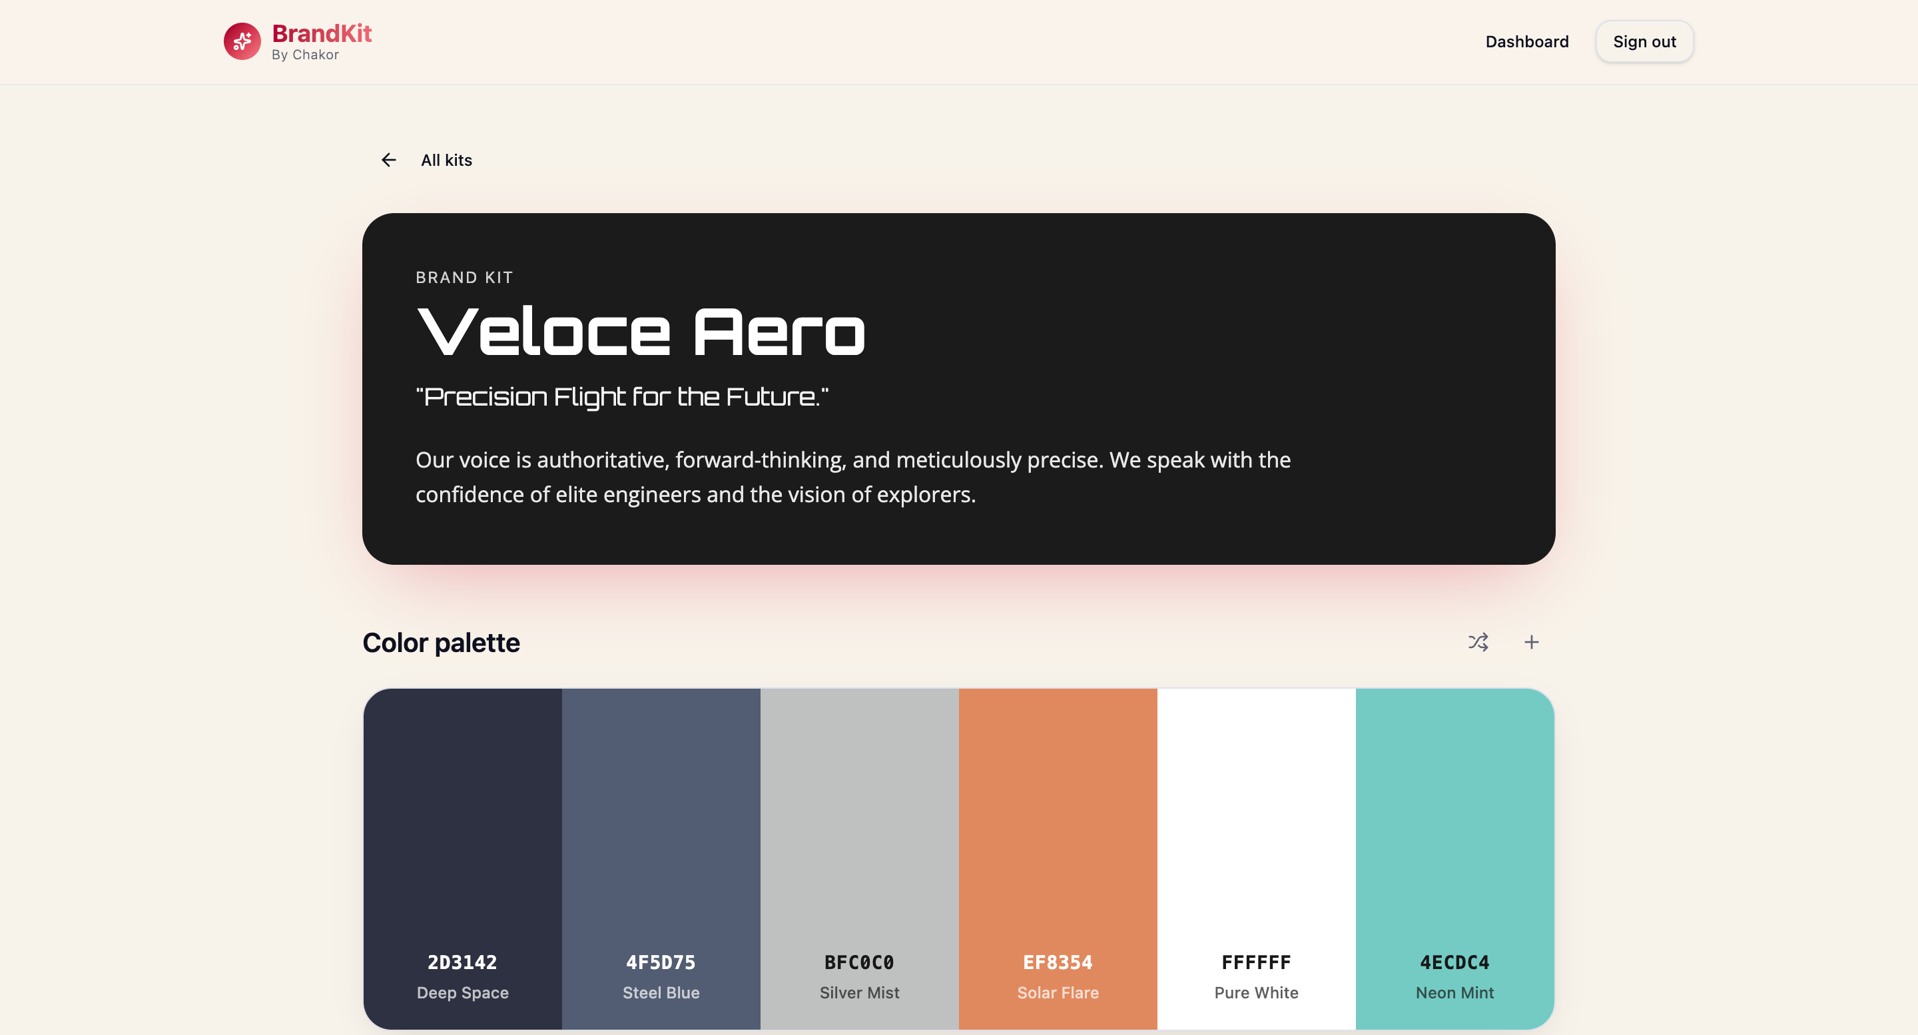Click the brand voice description paragraph
The width and height of the screenshot is (1918, 1035).
(x=853, y=477)
